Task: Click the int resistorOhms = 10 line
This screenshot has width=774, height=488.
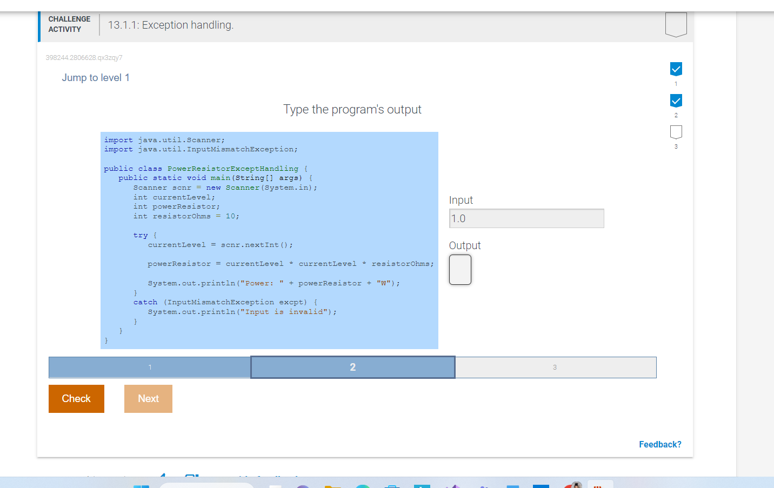Action: (186, 216)
